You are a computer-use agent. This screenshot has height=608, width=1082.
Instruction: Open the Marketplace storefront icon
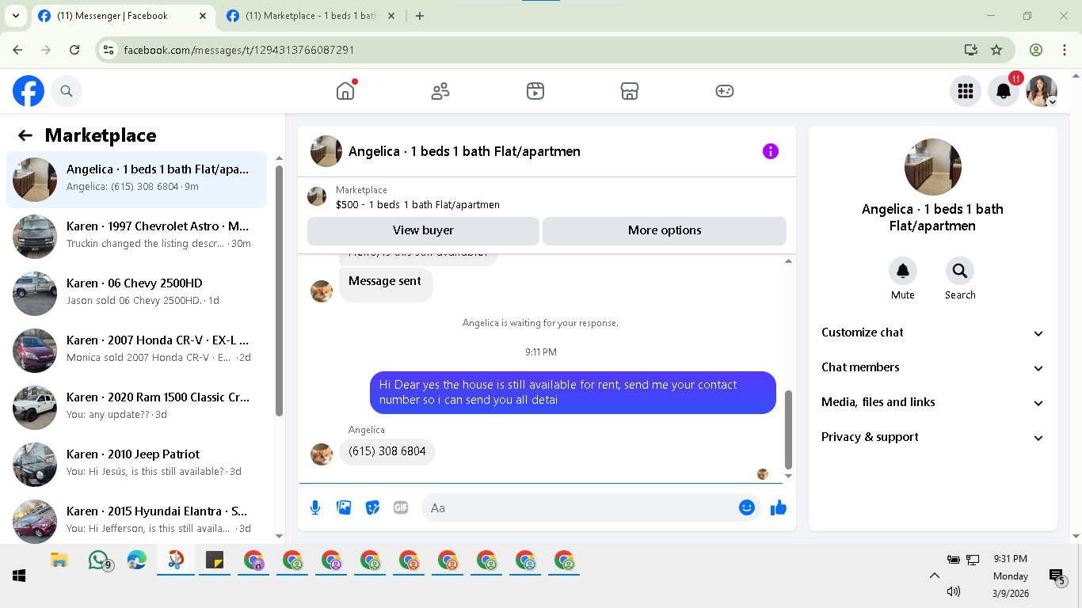click(630, 91)
